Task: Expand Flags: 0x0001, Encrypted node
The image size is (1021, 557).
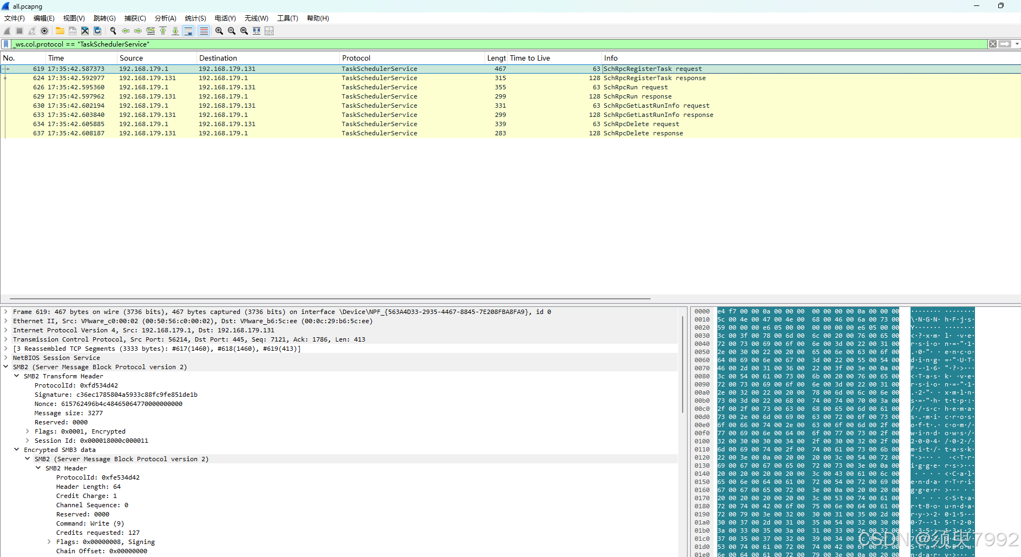Action: tap(28, 431)
